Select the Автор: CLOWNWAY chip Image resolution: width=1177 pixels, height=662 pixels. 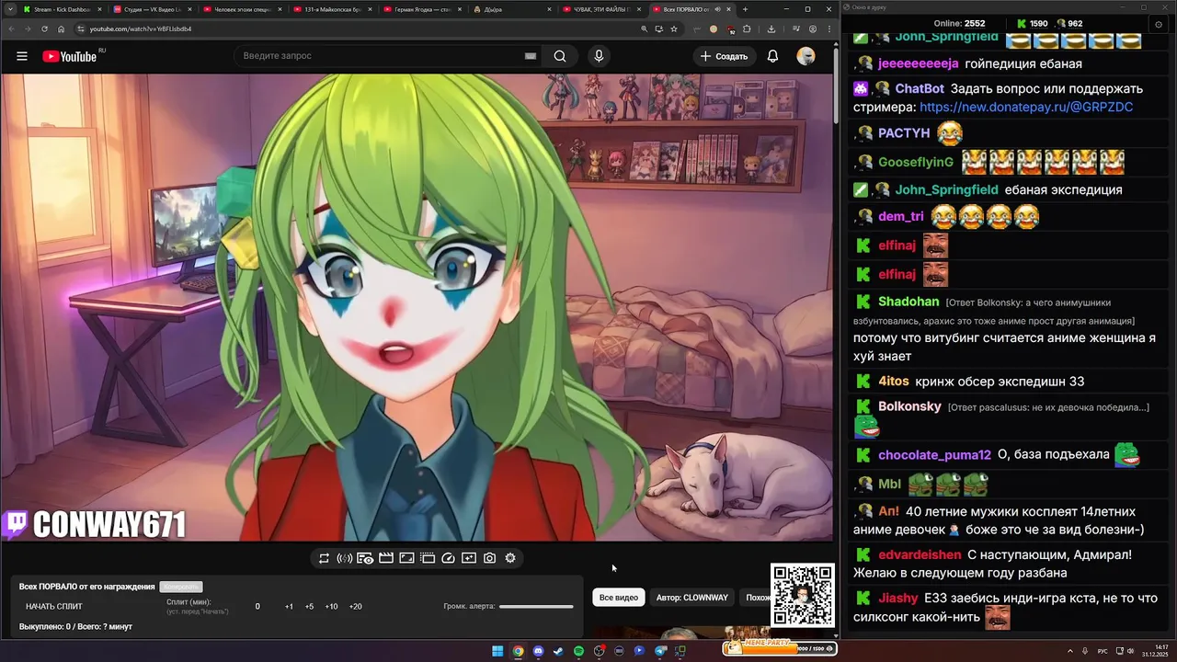(692, 598)
